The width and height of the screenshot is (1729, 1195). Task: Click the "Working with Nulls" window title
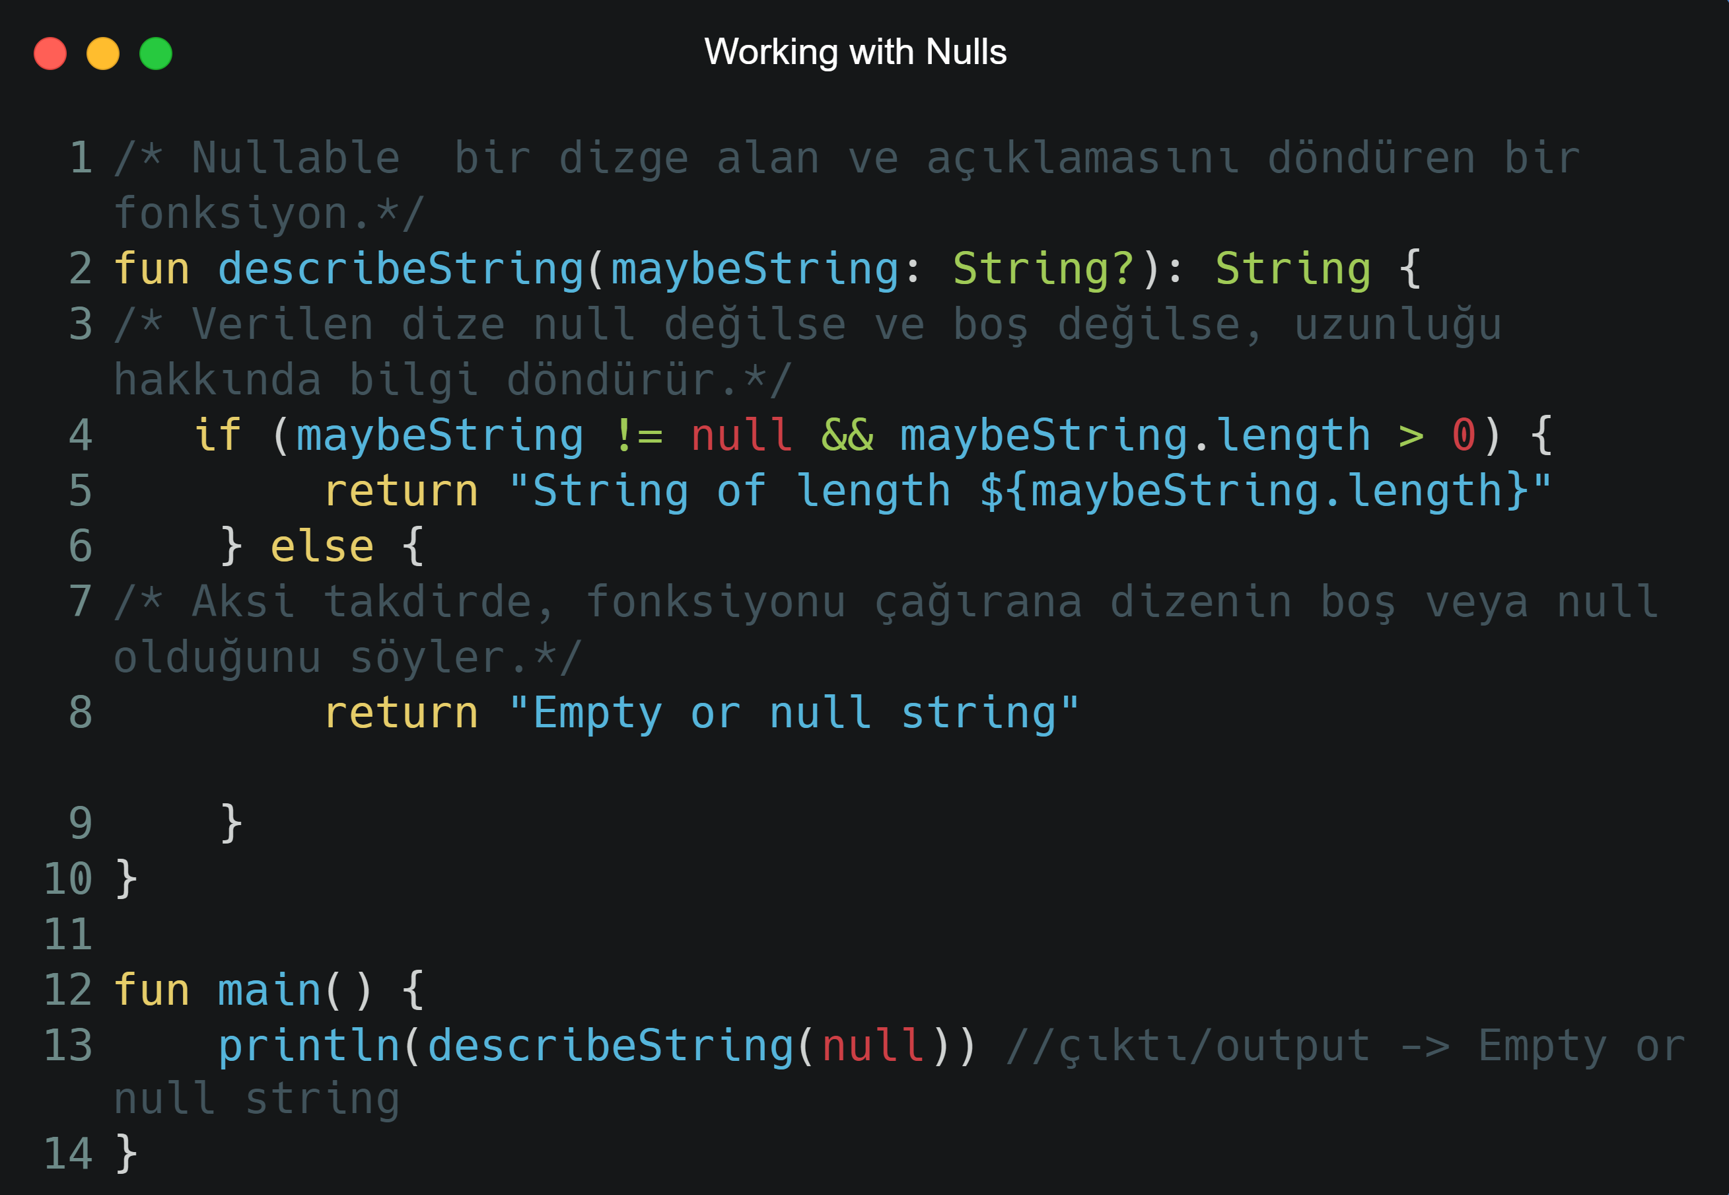pos(855,52)
